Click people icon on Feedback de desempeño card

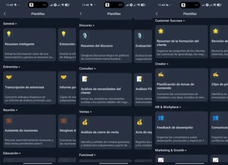pyautogui.click(x=161, y=117)
